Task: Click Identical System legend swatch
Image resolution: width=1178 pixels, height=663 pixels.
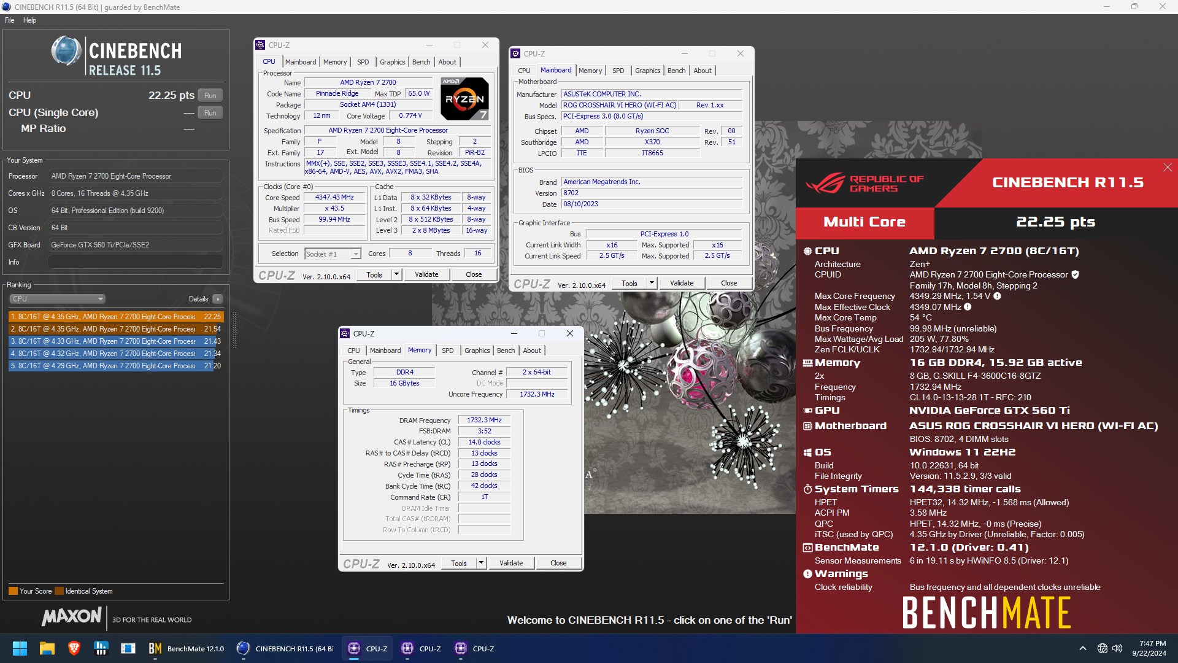Action: [59, 591]
